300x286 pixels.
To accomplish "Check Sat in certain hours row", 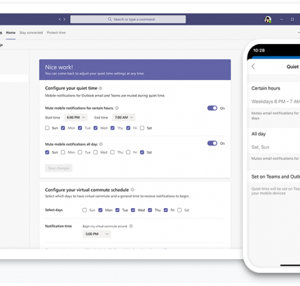I will [142, 128].
